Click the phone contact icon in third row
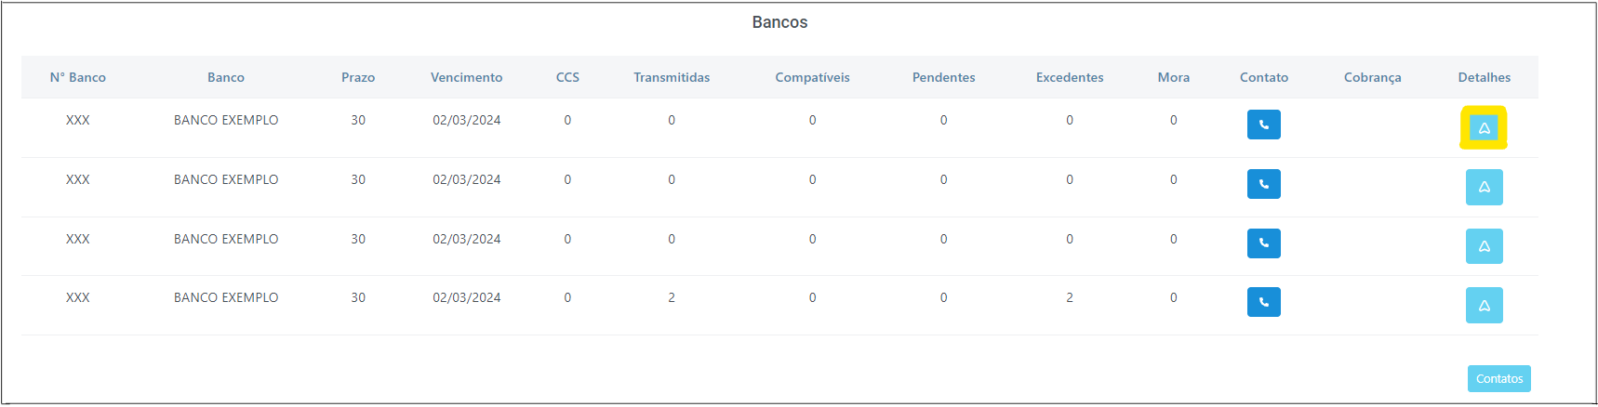Screen dimensions: 1598x407 (1263, 243)
